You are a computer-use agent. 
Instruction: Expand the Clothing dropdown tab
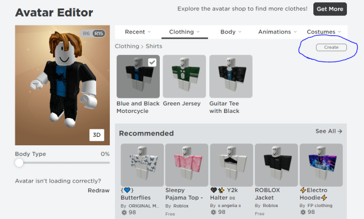pos(184,32)
